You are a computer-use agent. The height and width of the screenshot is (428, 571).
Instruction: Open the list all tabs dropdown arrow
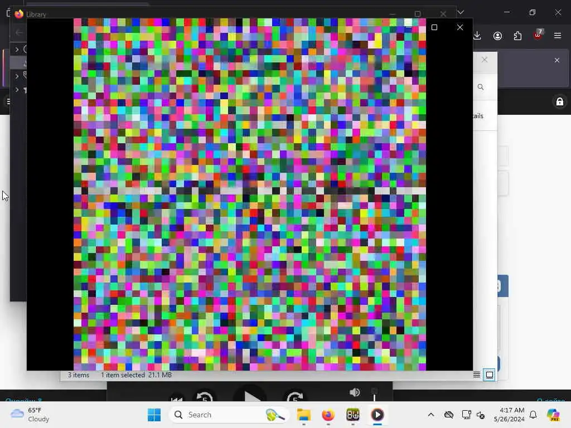click(x=461, y=12)
